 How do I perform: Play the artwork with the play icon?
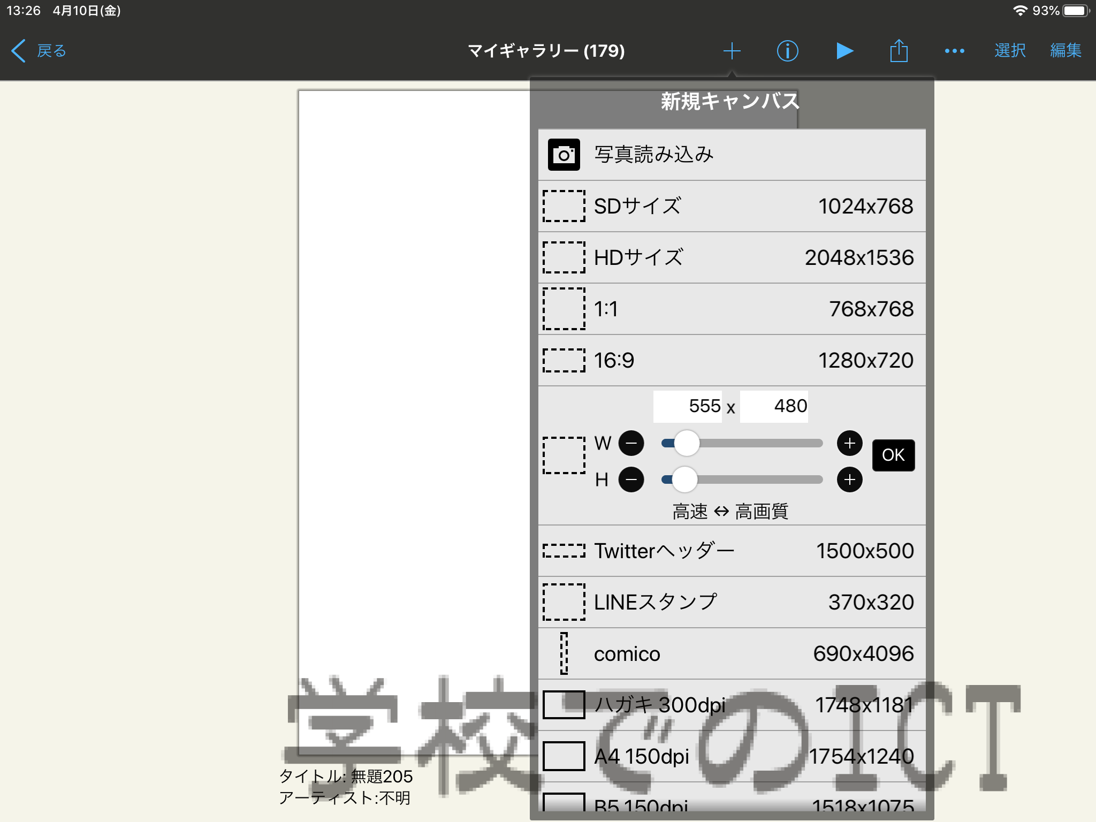(x=844, y=51)
